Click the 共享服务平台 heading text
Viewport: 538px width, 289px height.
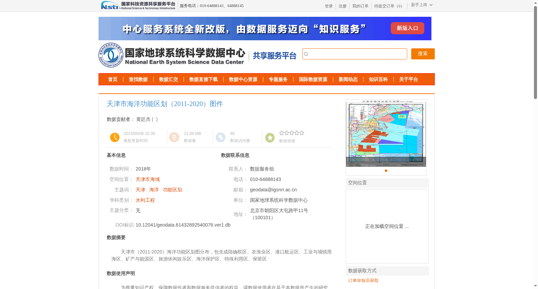pos(274,56)
